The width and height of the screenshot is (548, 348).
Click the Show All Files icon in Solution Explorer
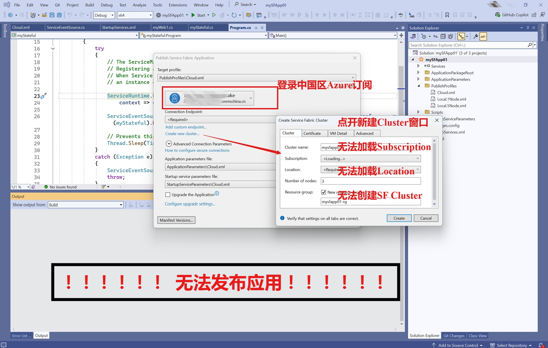tap(450, 36)
